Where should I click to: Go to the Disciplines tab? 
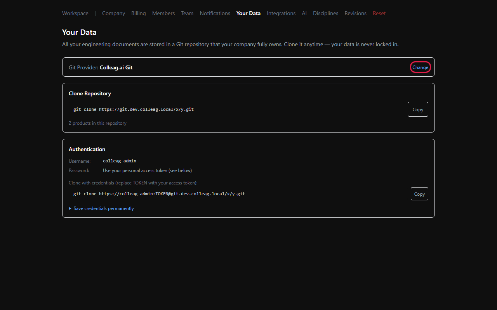click(326, 13)
